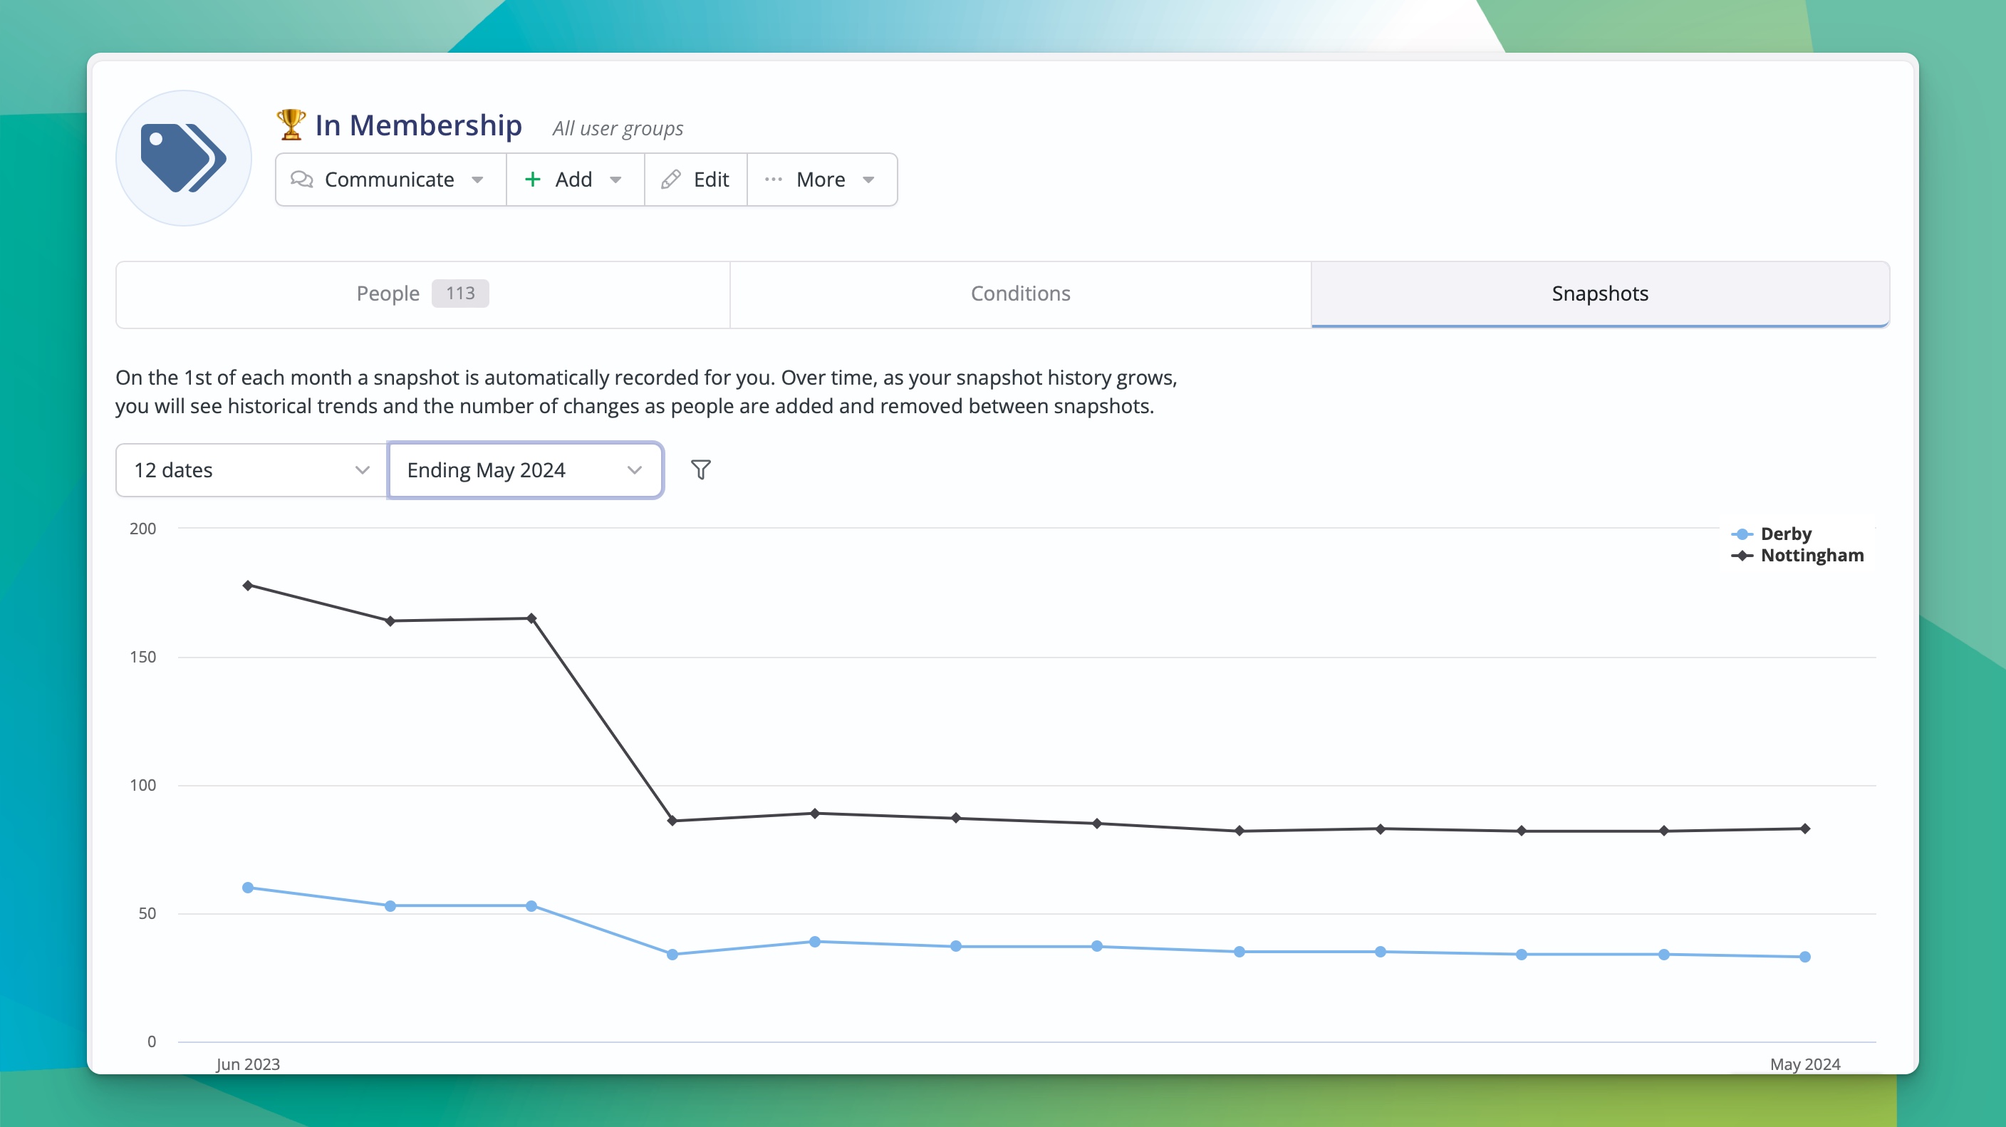Click Nottingham's Jun 2023 data point
The image size is (2006, 1127).
(248, 585)
